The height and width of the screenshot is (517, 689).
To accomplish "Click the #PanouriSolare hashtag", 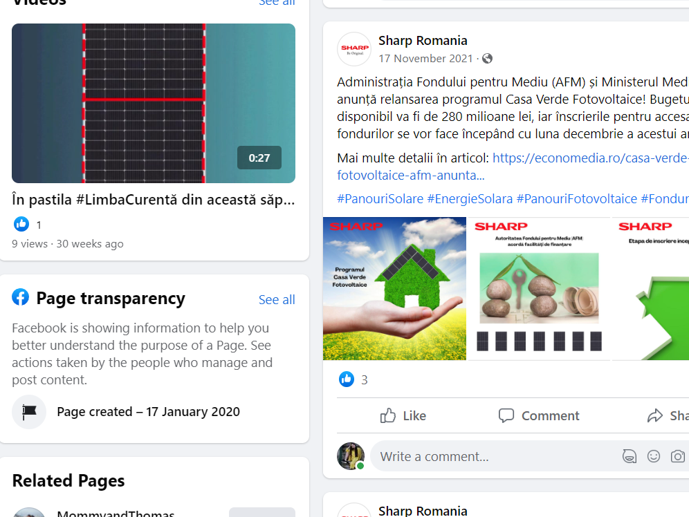I will pos(380,199).
